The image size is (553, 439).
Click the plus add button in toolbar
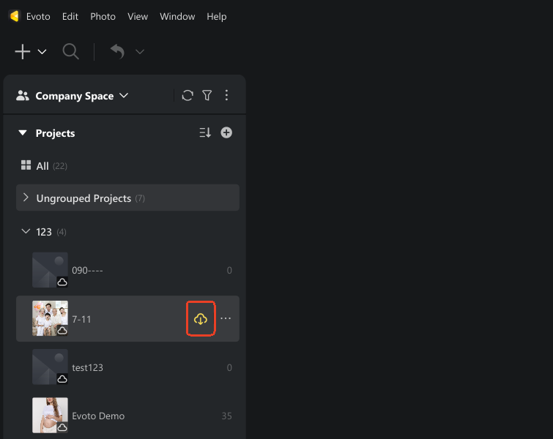coord(23,52)
